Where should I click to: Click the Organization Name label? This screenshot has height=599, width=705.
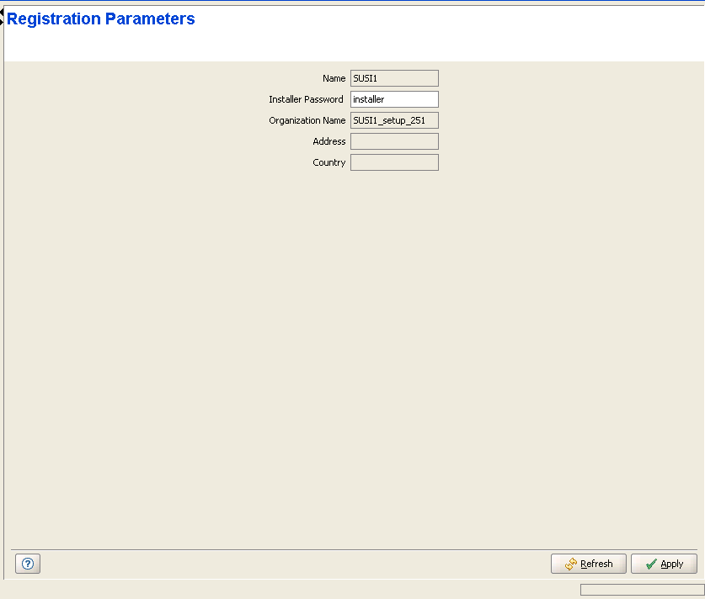coord(307,120)
